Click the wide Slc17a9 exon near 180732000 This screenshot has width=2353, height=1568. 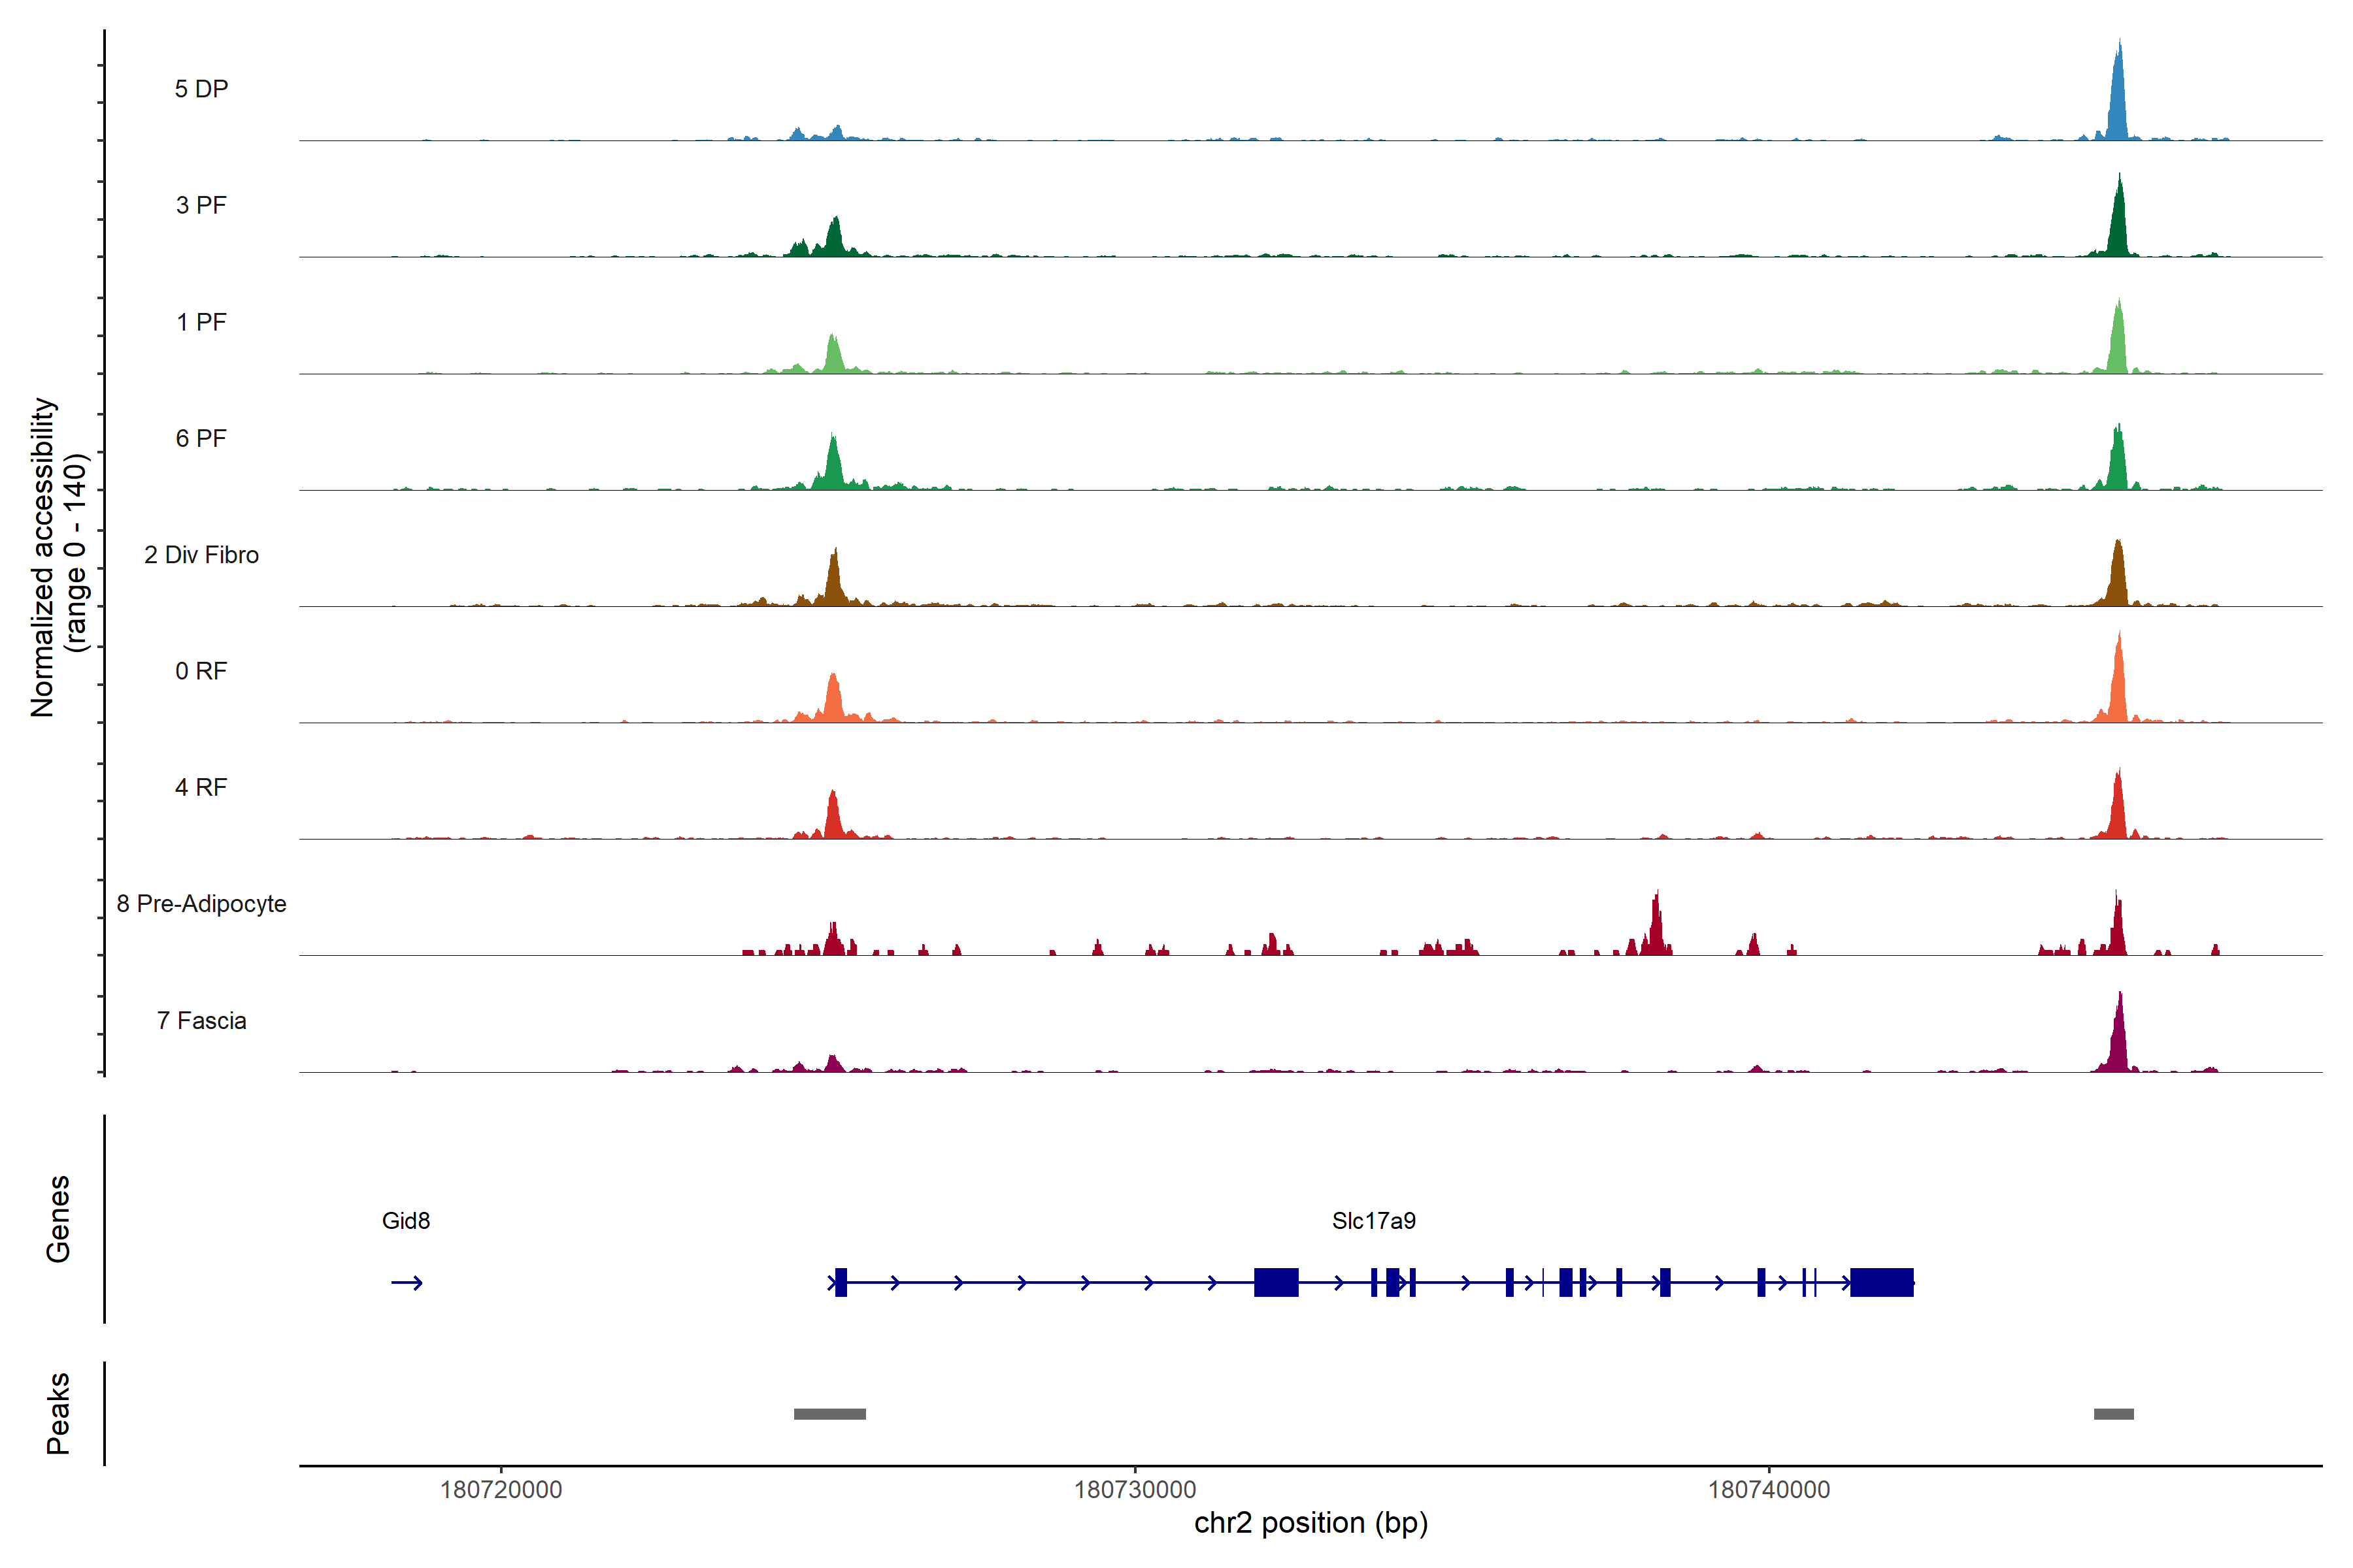click(x=1276, y=1282)
